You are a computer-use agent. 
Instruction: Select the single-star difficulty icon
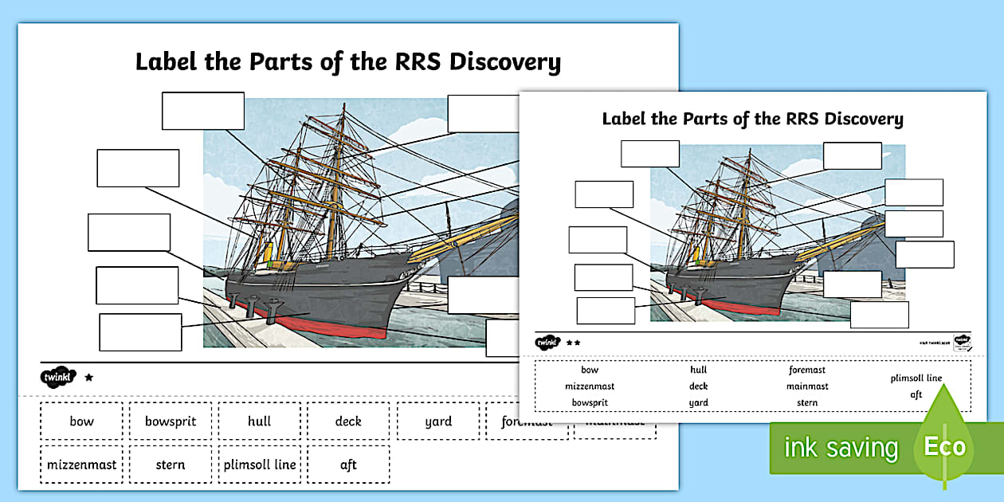[x=89, y=376]
